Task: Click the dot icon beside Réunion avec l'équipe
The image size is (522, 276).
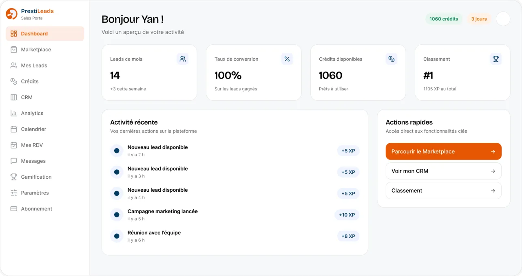Action: point(117,236)
